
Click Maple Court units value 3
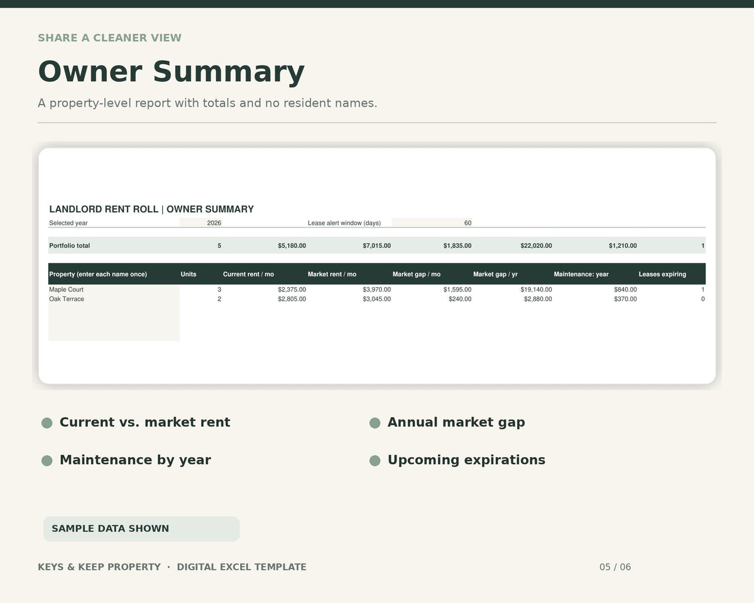(219, 290)
